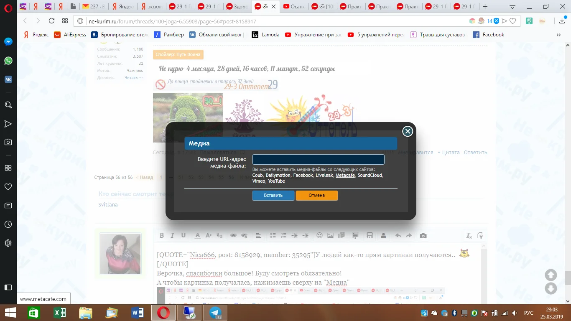Click the media URL input field
This screenshot has height=321, width=571.
point(318,159)
